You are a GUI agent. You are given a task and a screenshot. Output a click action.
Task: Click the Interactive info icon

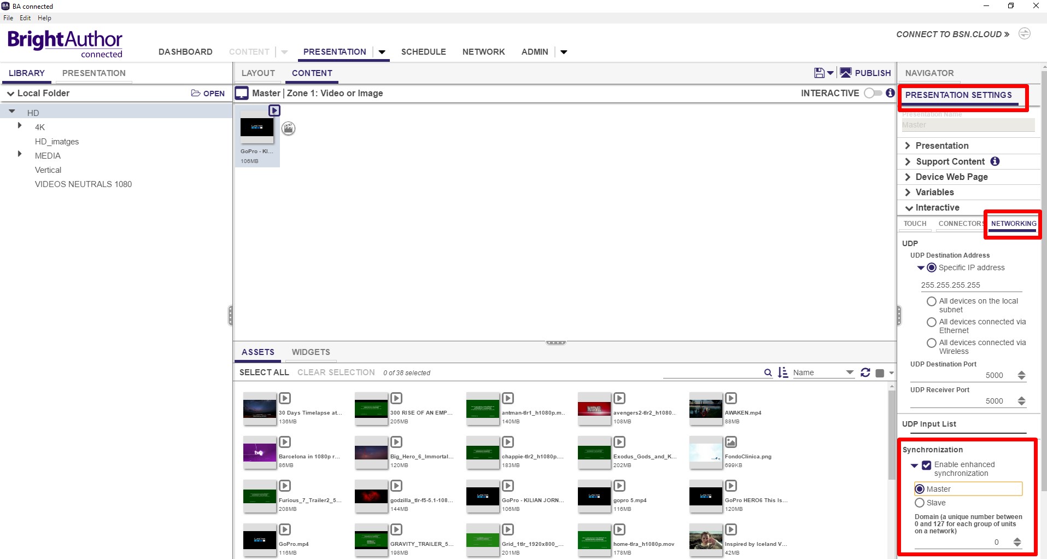890,93
